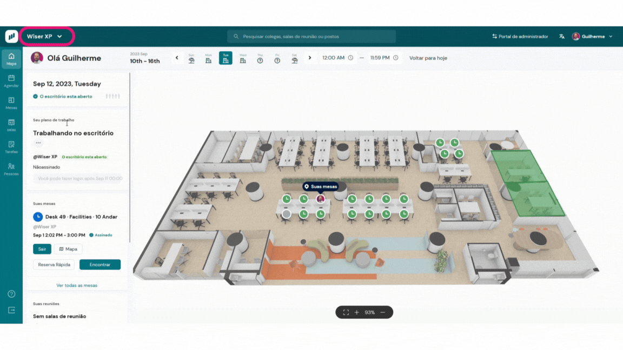The width and height of the screenshot is (623, 350).
Task: Open the Wiser XP location dropdown
Action: (45, 37)
